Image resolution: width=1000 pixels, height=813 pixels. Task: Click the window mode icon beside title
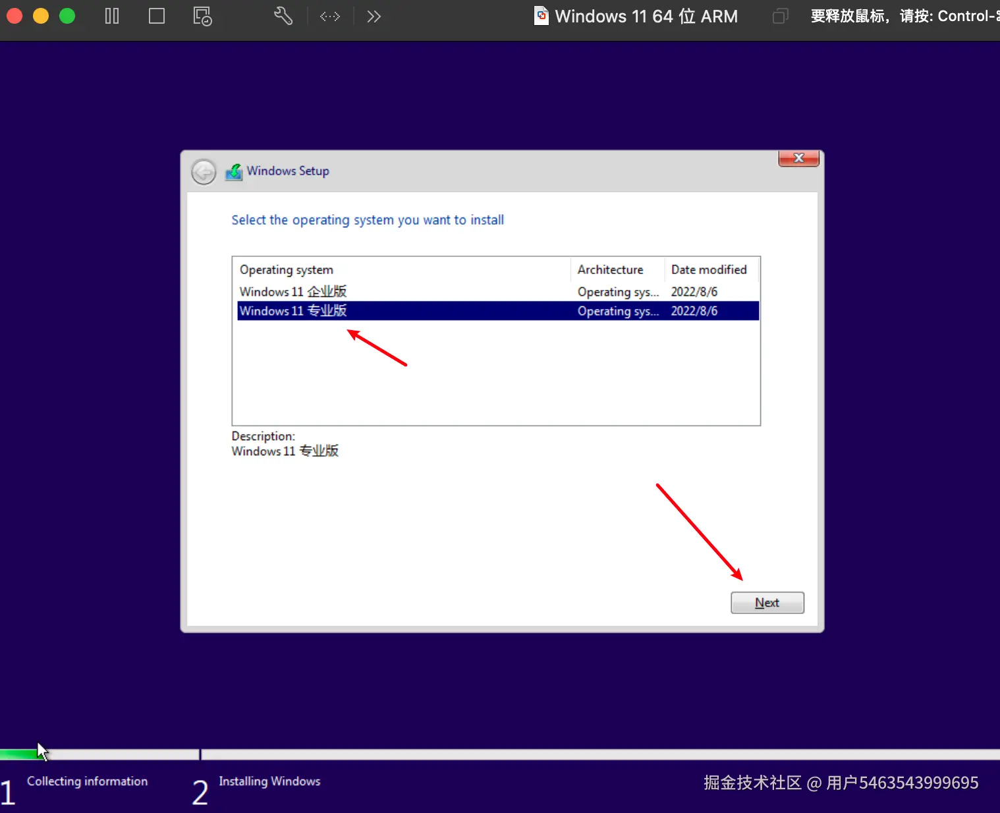781,16
